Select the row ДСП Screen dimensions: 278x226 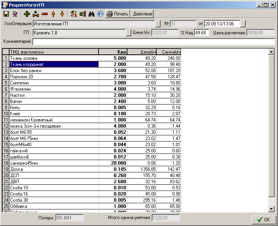tap(92, 175)
